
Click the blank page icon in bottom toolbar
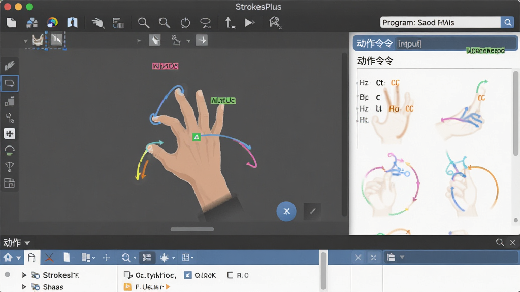[67, 257]
